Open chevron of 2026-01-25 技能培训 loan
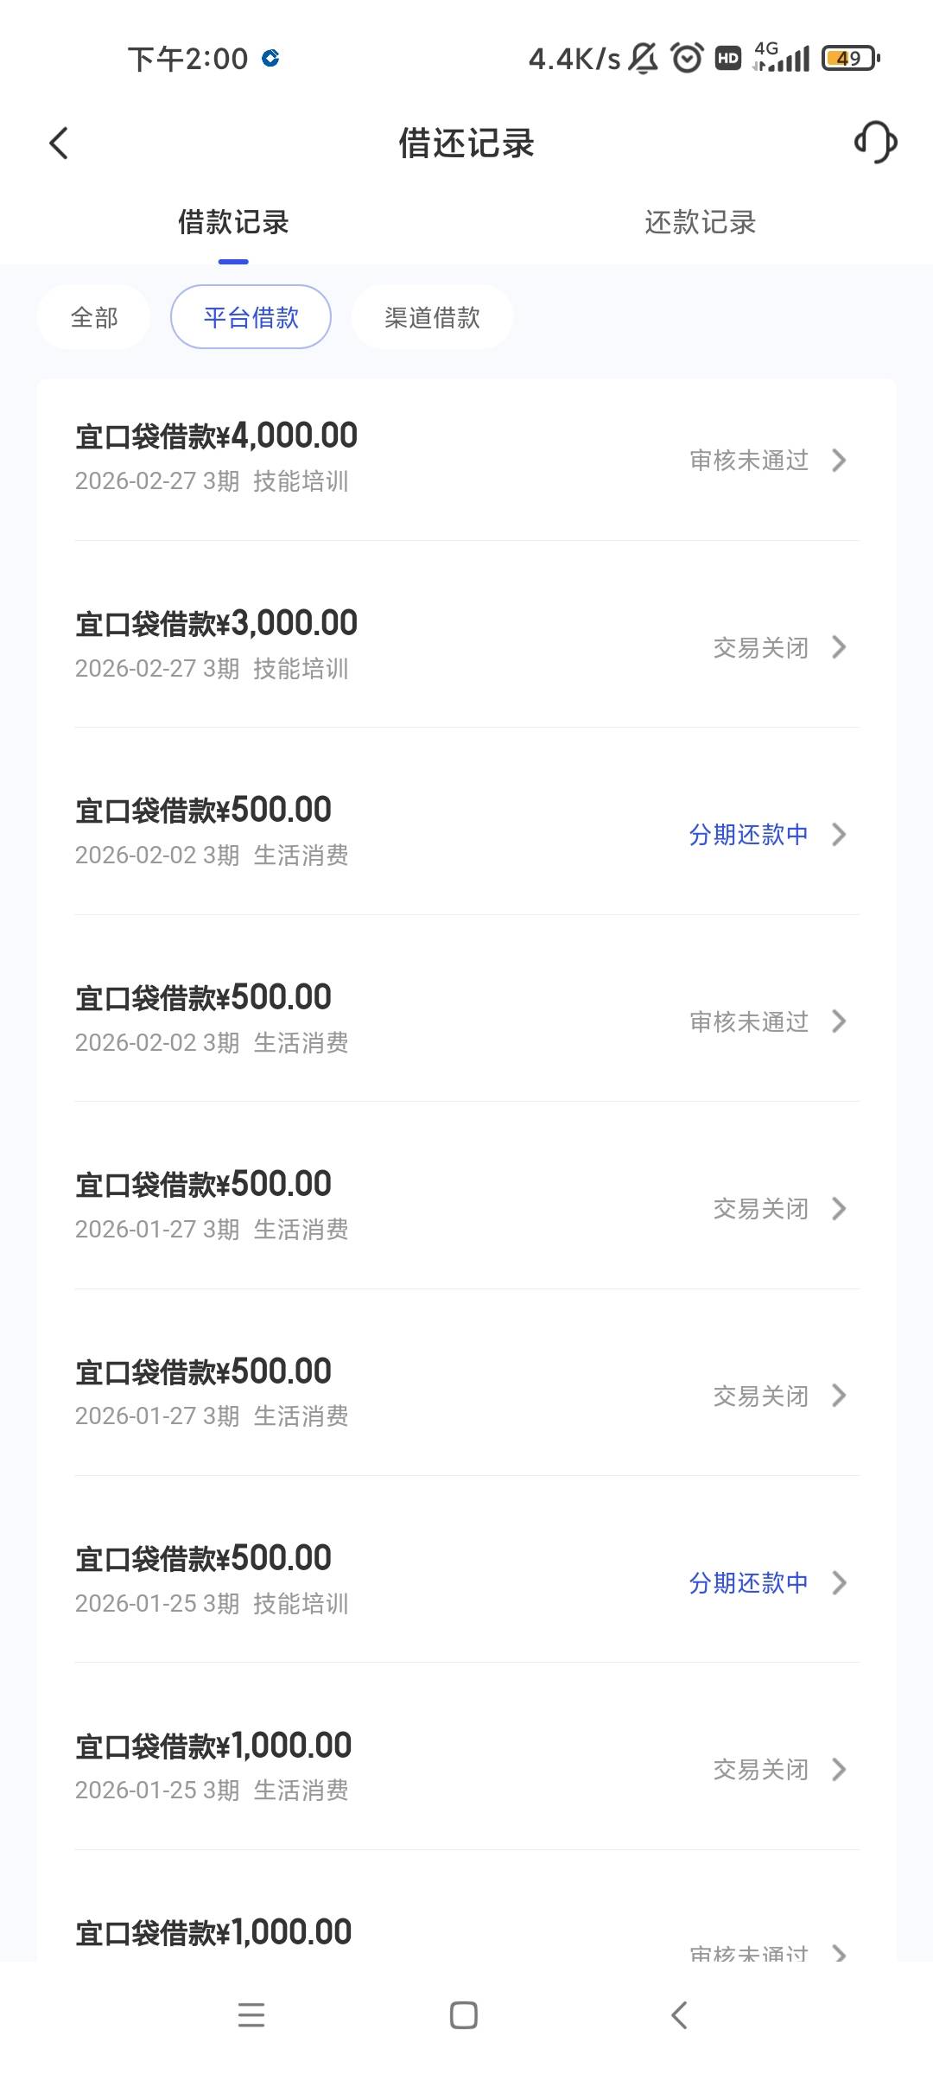The height and width of the screenshot is (2074, 933). tap(839, 1582)
